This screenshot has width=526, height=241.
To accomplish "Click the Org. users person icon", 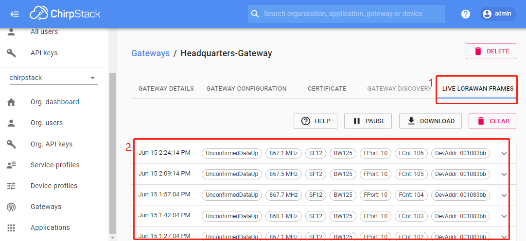I will [11, 123].
